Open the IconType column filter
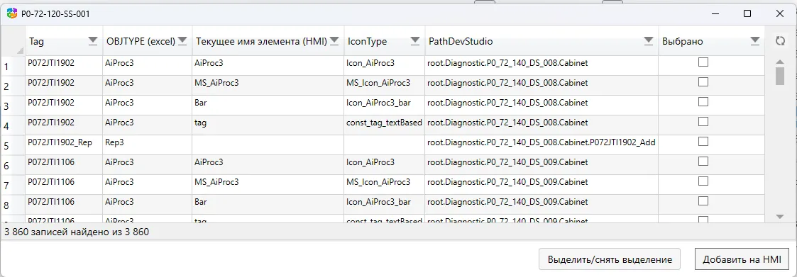This screenshot has height=277, width=797. click(x=415, y=41)
